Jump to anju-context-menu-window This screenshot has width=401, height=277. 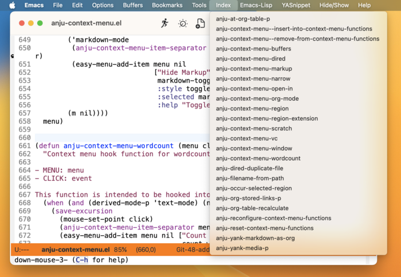click(298, 148)
